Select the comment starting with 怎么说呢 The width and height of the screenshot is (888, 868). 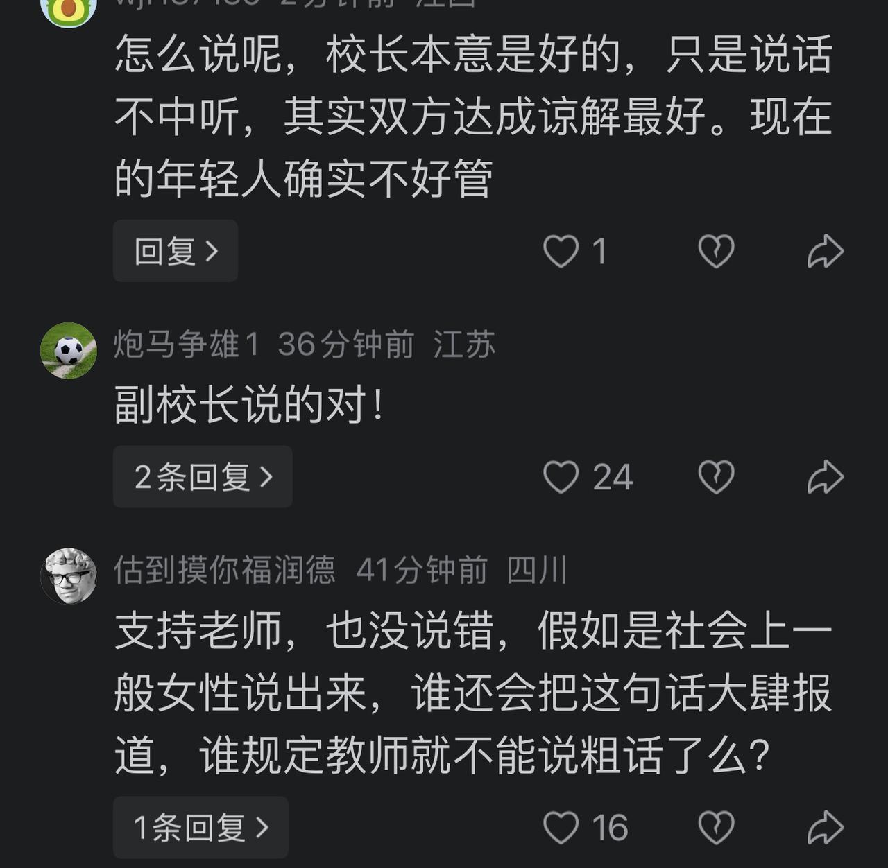tap(473, 116)
